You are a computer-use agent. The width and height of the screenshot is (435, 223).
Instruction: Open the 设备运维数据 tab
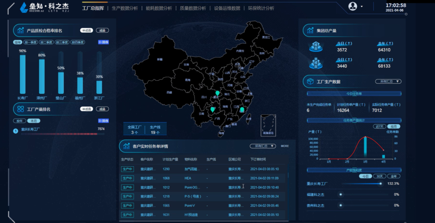227,8
